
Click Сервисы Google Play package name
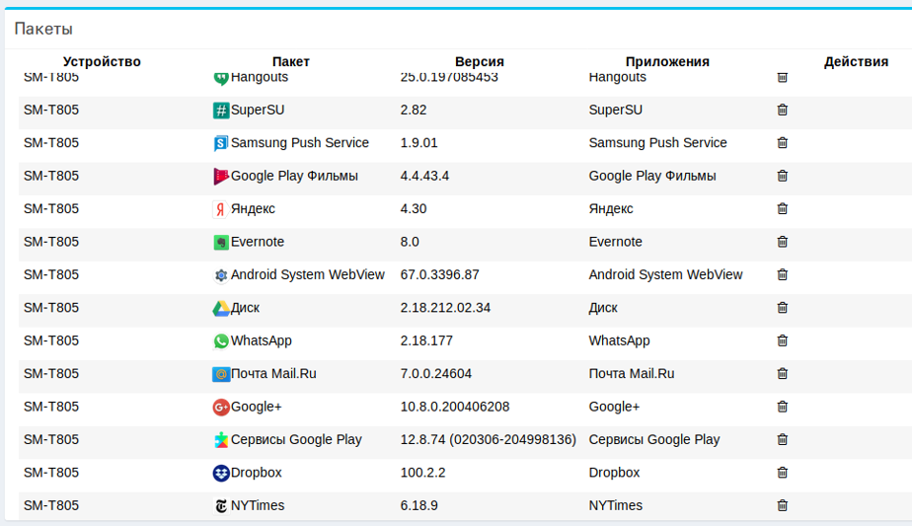pos(296,440)
